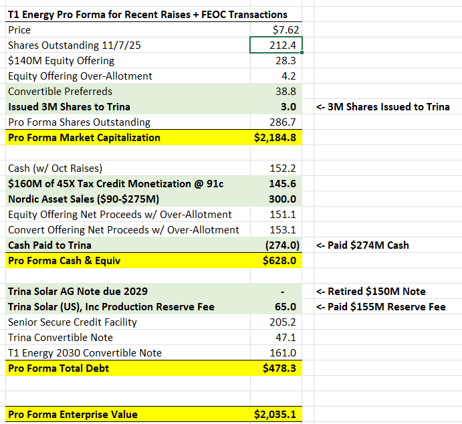Image resolution: width=462 pixels, height=424 pixels.
Task: Click the '<- Paid $274M Cash' note
Action: (362, 245)
